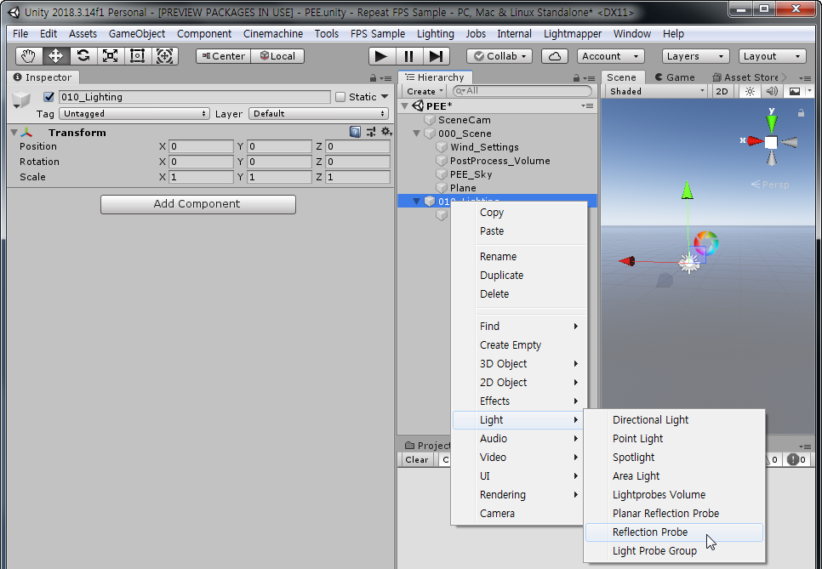
Task: Select the Scale tool
Action: pyautogui.click(x=110, y=56)
